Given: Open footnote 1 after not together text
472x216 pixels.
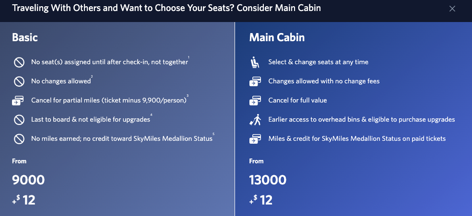Looking at the screenshot, I should 189,57.
